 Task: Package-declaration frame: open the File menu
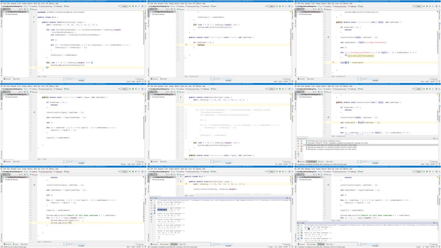click(x=1, y=3)
